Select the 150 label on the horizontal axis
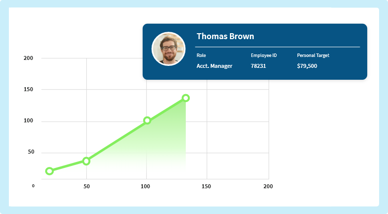Image resolution: width=388 pixels, height=214 pixels. coord(206,186)
